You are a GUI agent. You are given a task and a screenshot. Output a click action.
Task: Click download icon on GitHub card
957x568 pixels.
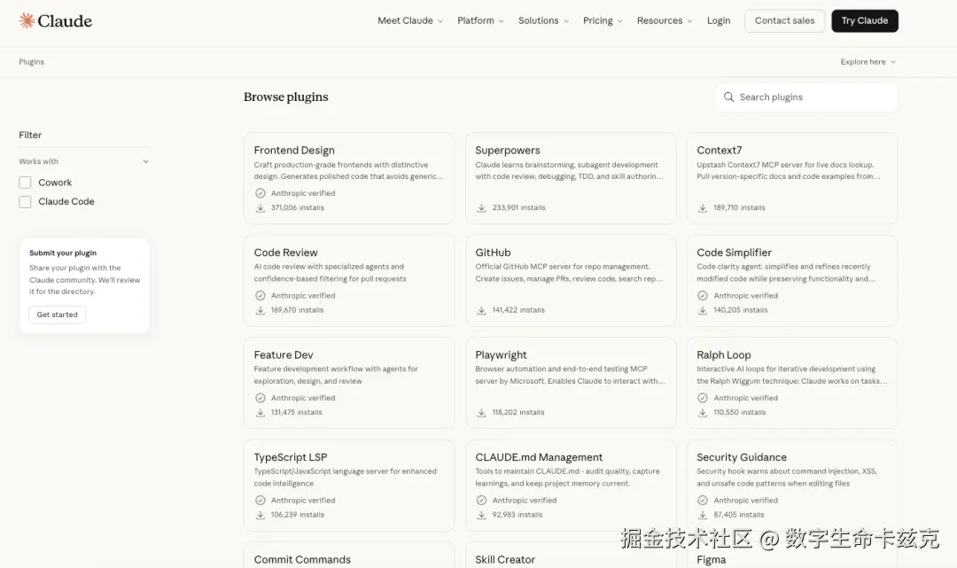481,310
